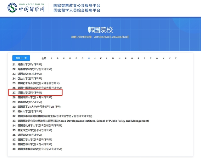Open entry 25 韩国艺术综合学校

point(36,83)
